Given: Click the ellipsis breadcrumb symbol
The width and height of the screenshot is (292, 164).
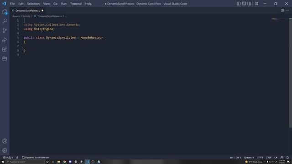Looking at the screenshot, I should (66, 16).
